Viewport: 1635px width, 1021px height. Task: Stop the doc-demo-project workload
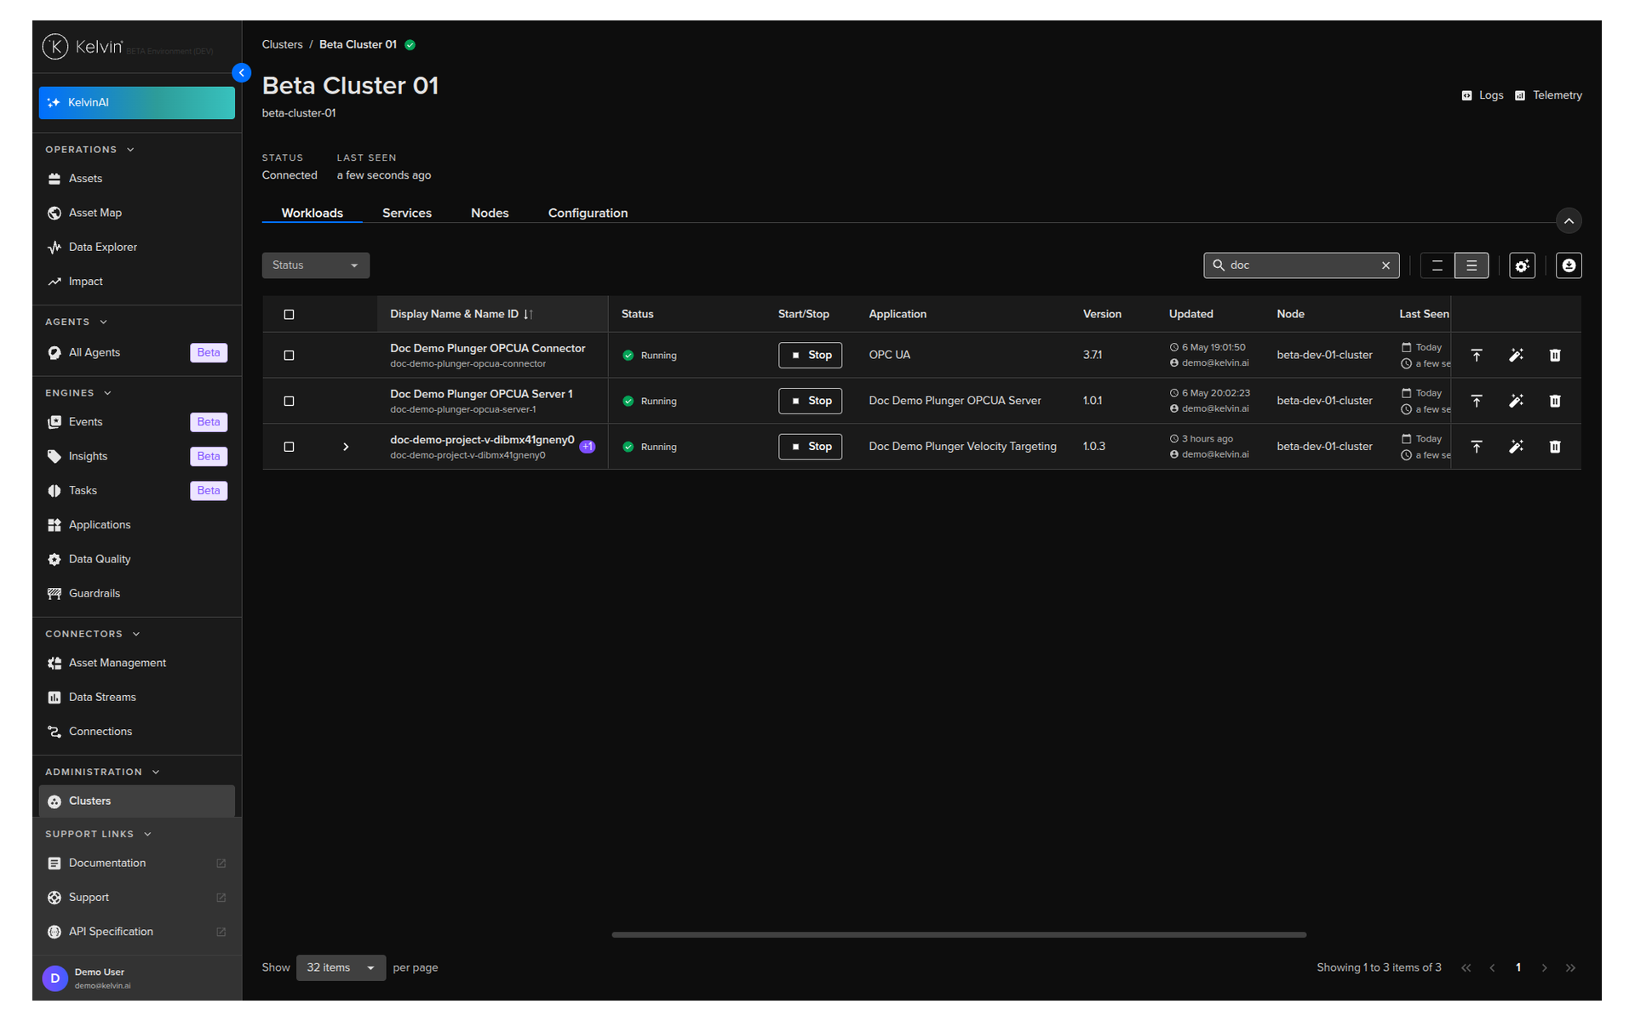coord(810,447)
